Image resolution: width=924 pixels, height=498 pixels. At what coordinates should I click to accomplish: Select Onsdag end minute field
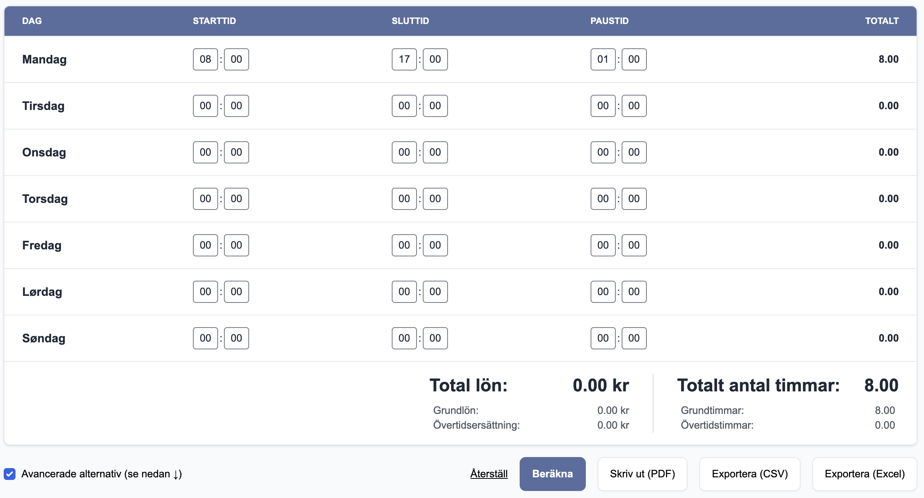pyautogui.click(x=435, y=152)
